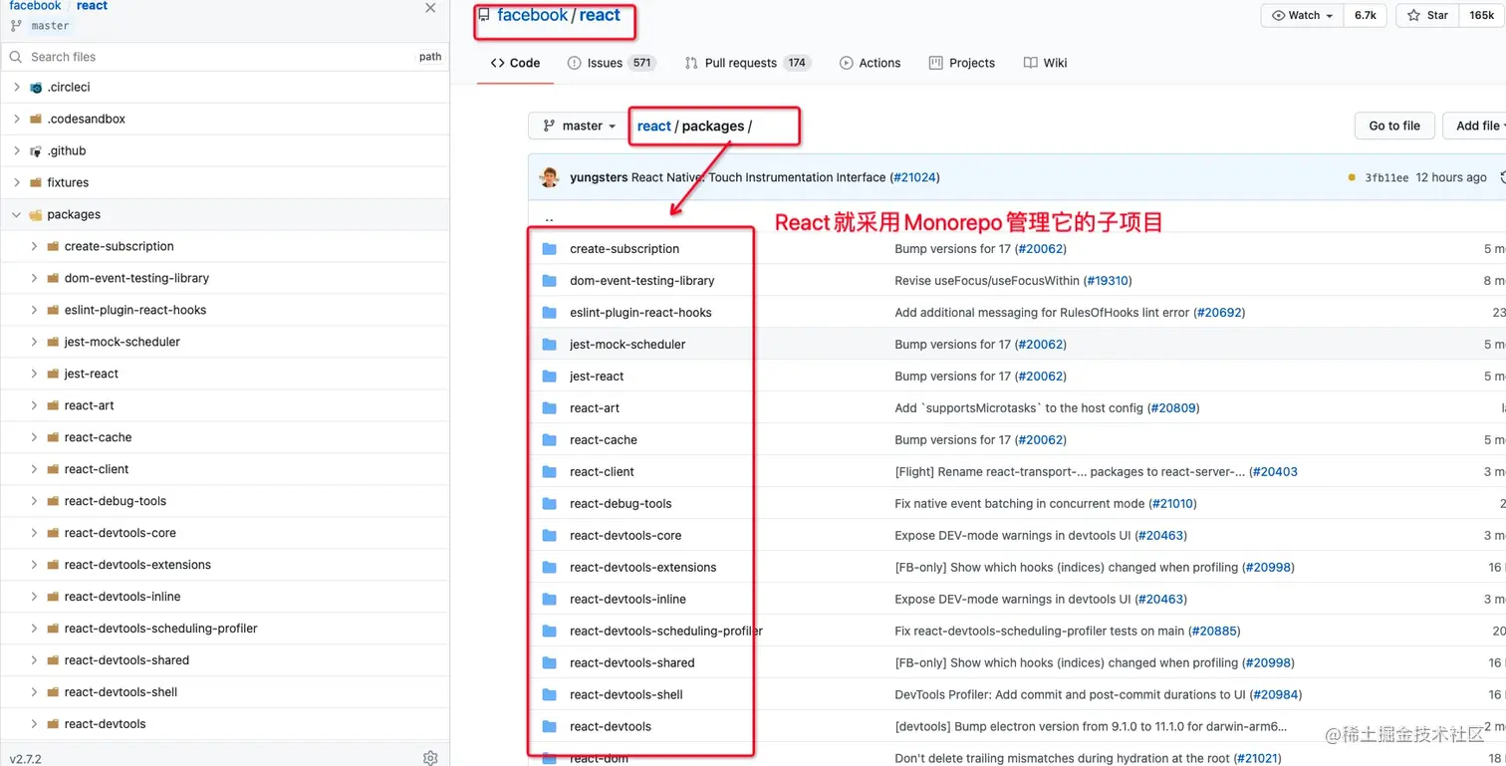1506x766 pixels.
Task: Click the react-devtools-inline folder icon in file list
Action: 549,599
